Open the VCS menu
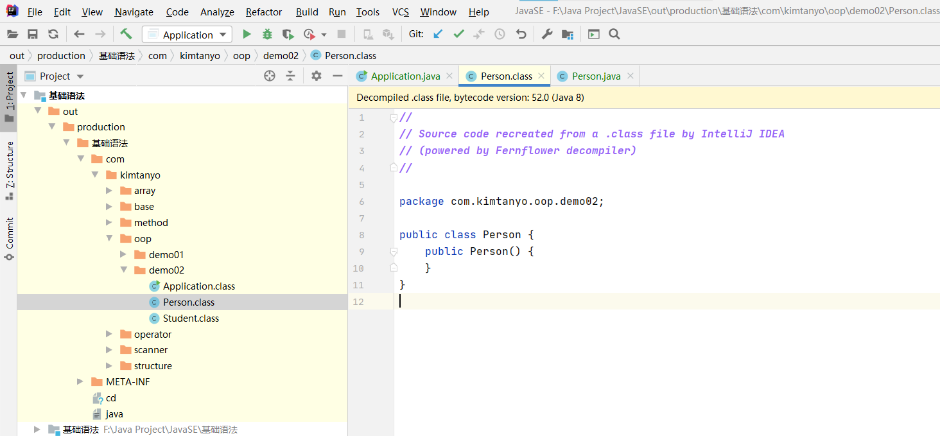The image size is (940, 436). click(x=401, y=12)
